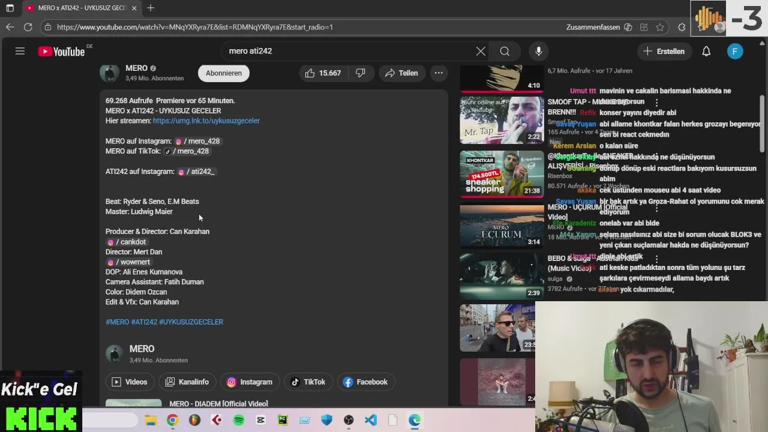Dislike the video with thumbs down

tap(361, 73)
